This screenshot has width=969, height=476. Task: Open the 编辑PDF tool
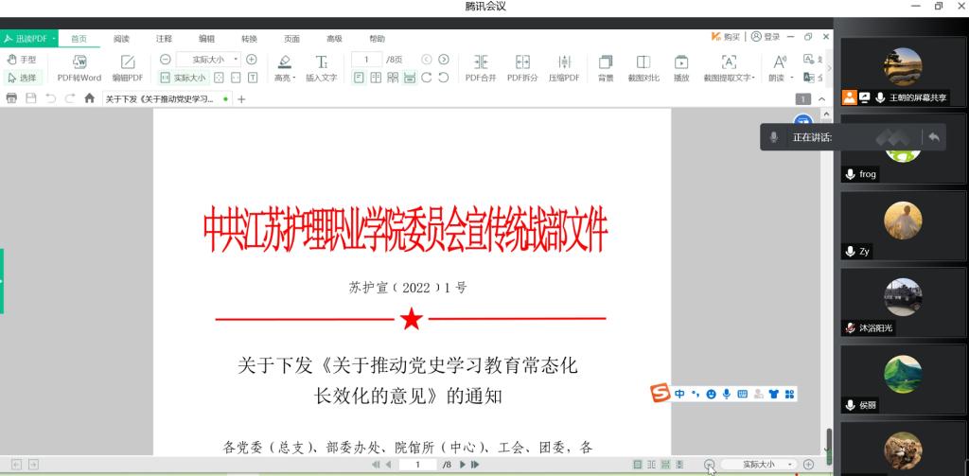(128, 62)
